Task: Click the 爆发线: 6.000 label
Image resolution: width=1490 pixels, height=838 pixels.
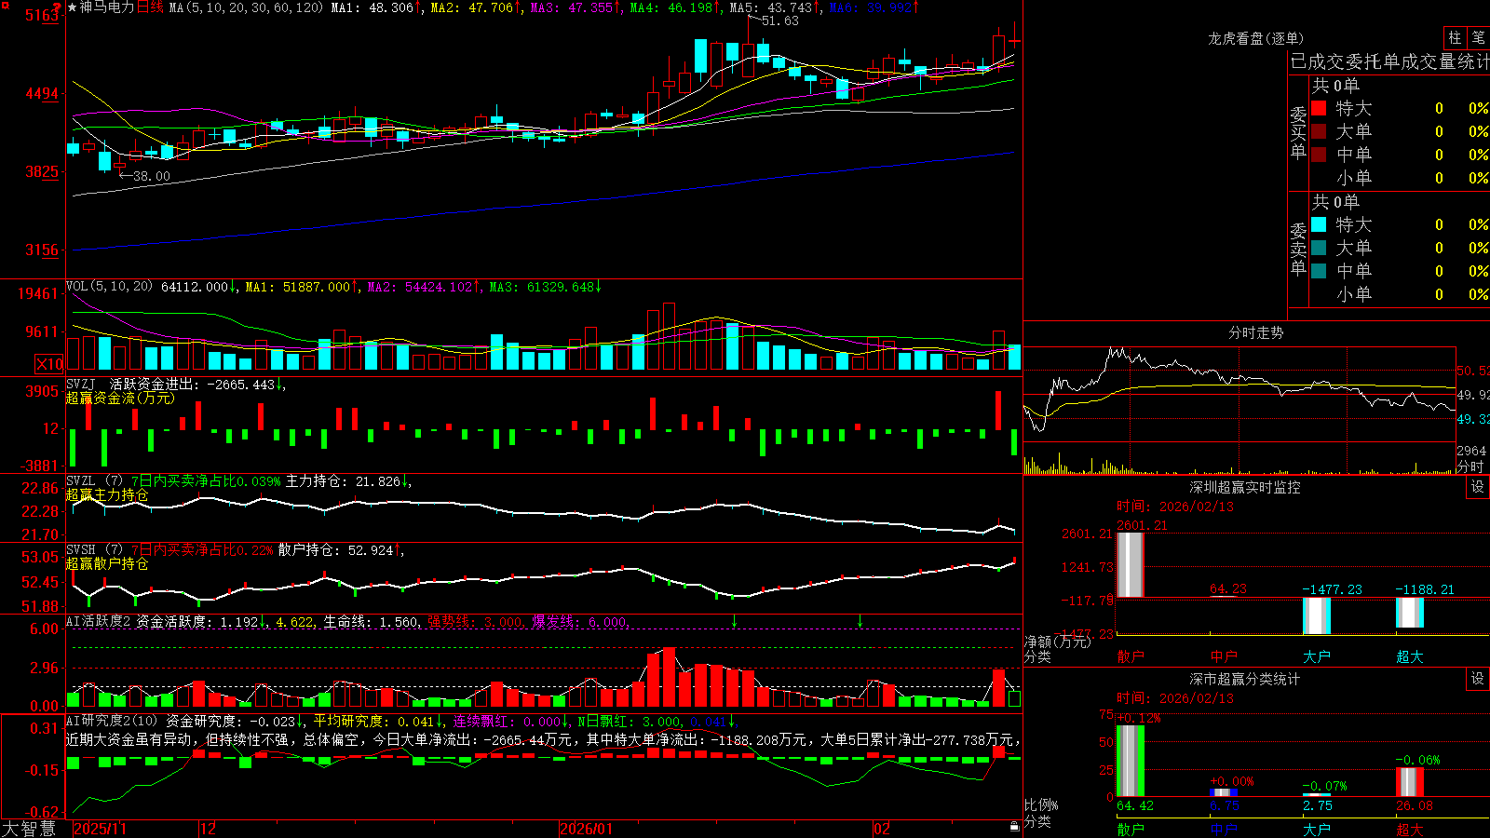Action: (580, 621)
